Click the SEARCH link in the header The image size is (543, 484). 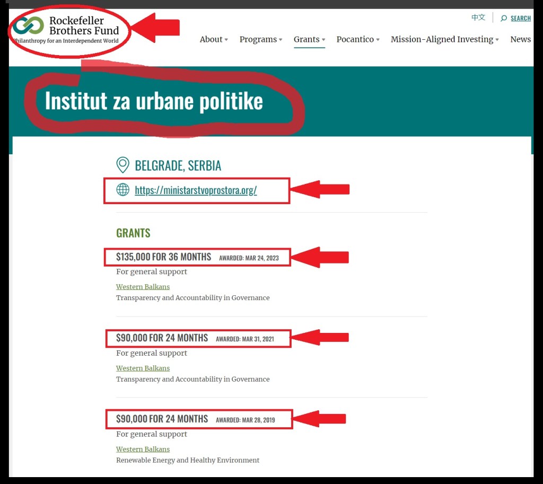tap(520, 19)
